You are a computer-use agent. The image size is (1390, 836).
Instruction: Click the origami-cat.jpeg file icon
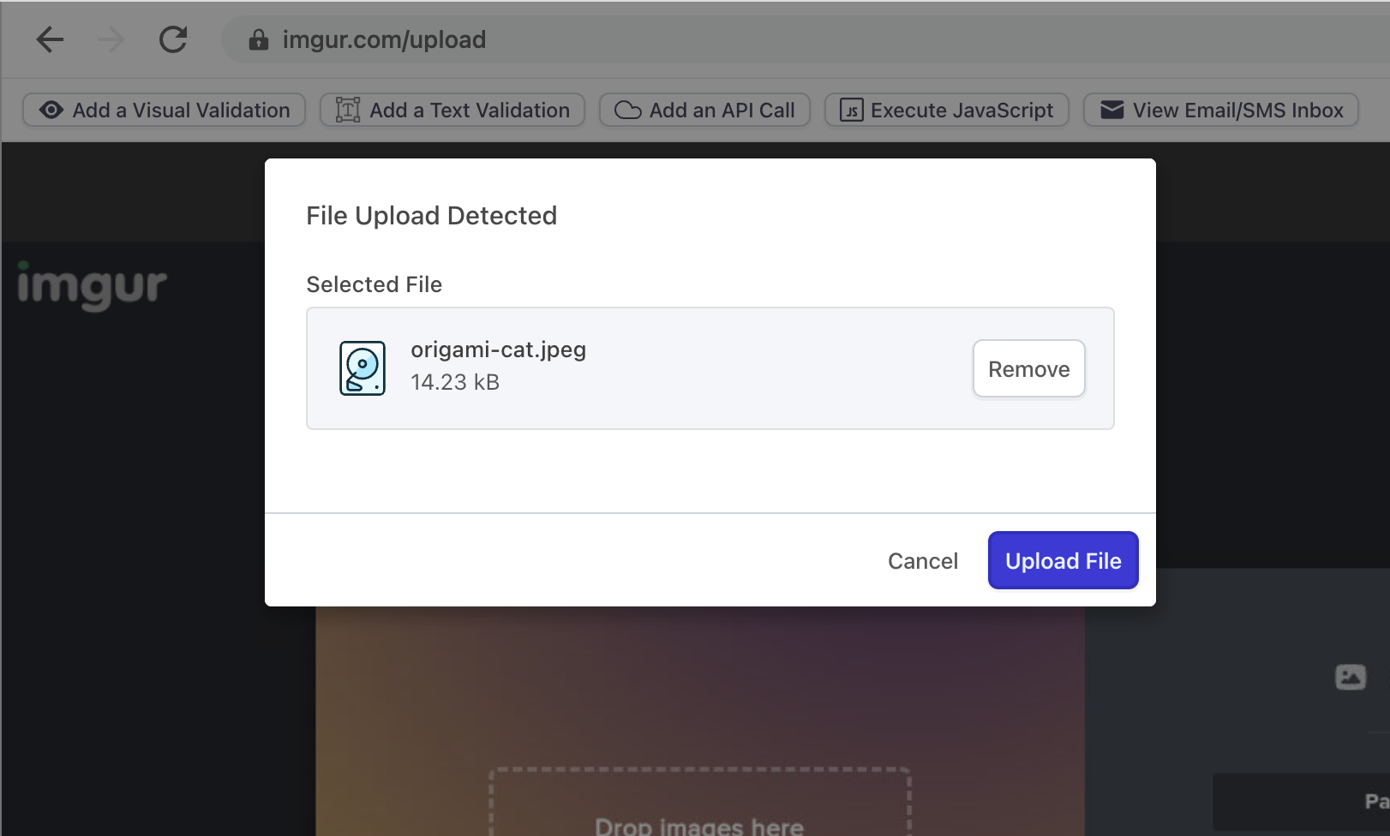click(362, 367)
